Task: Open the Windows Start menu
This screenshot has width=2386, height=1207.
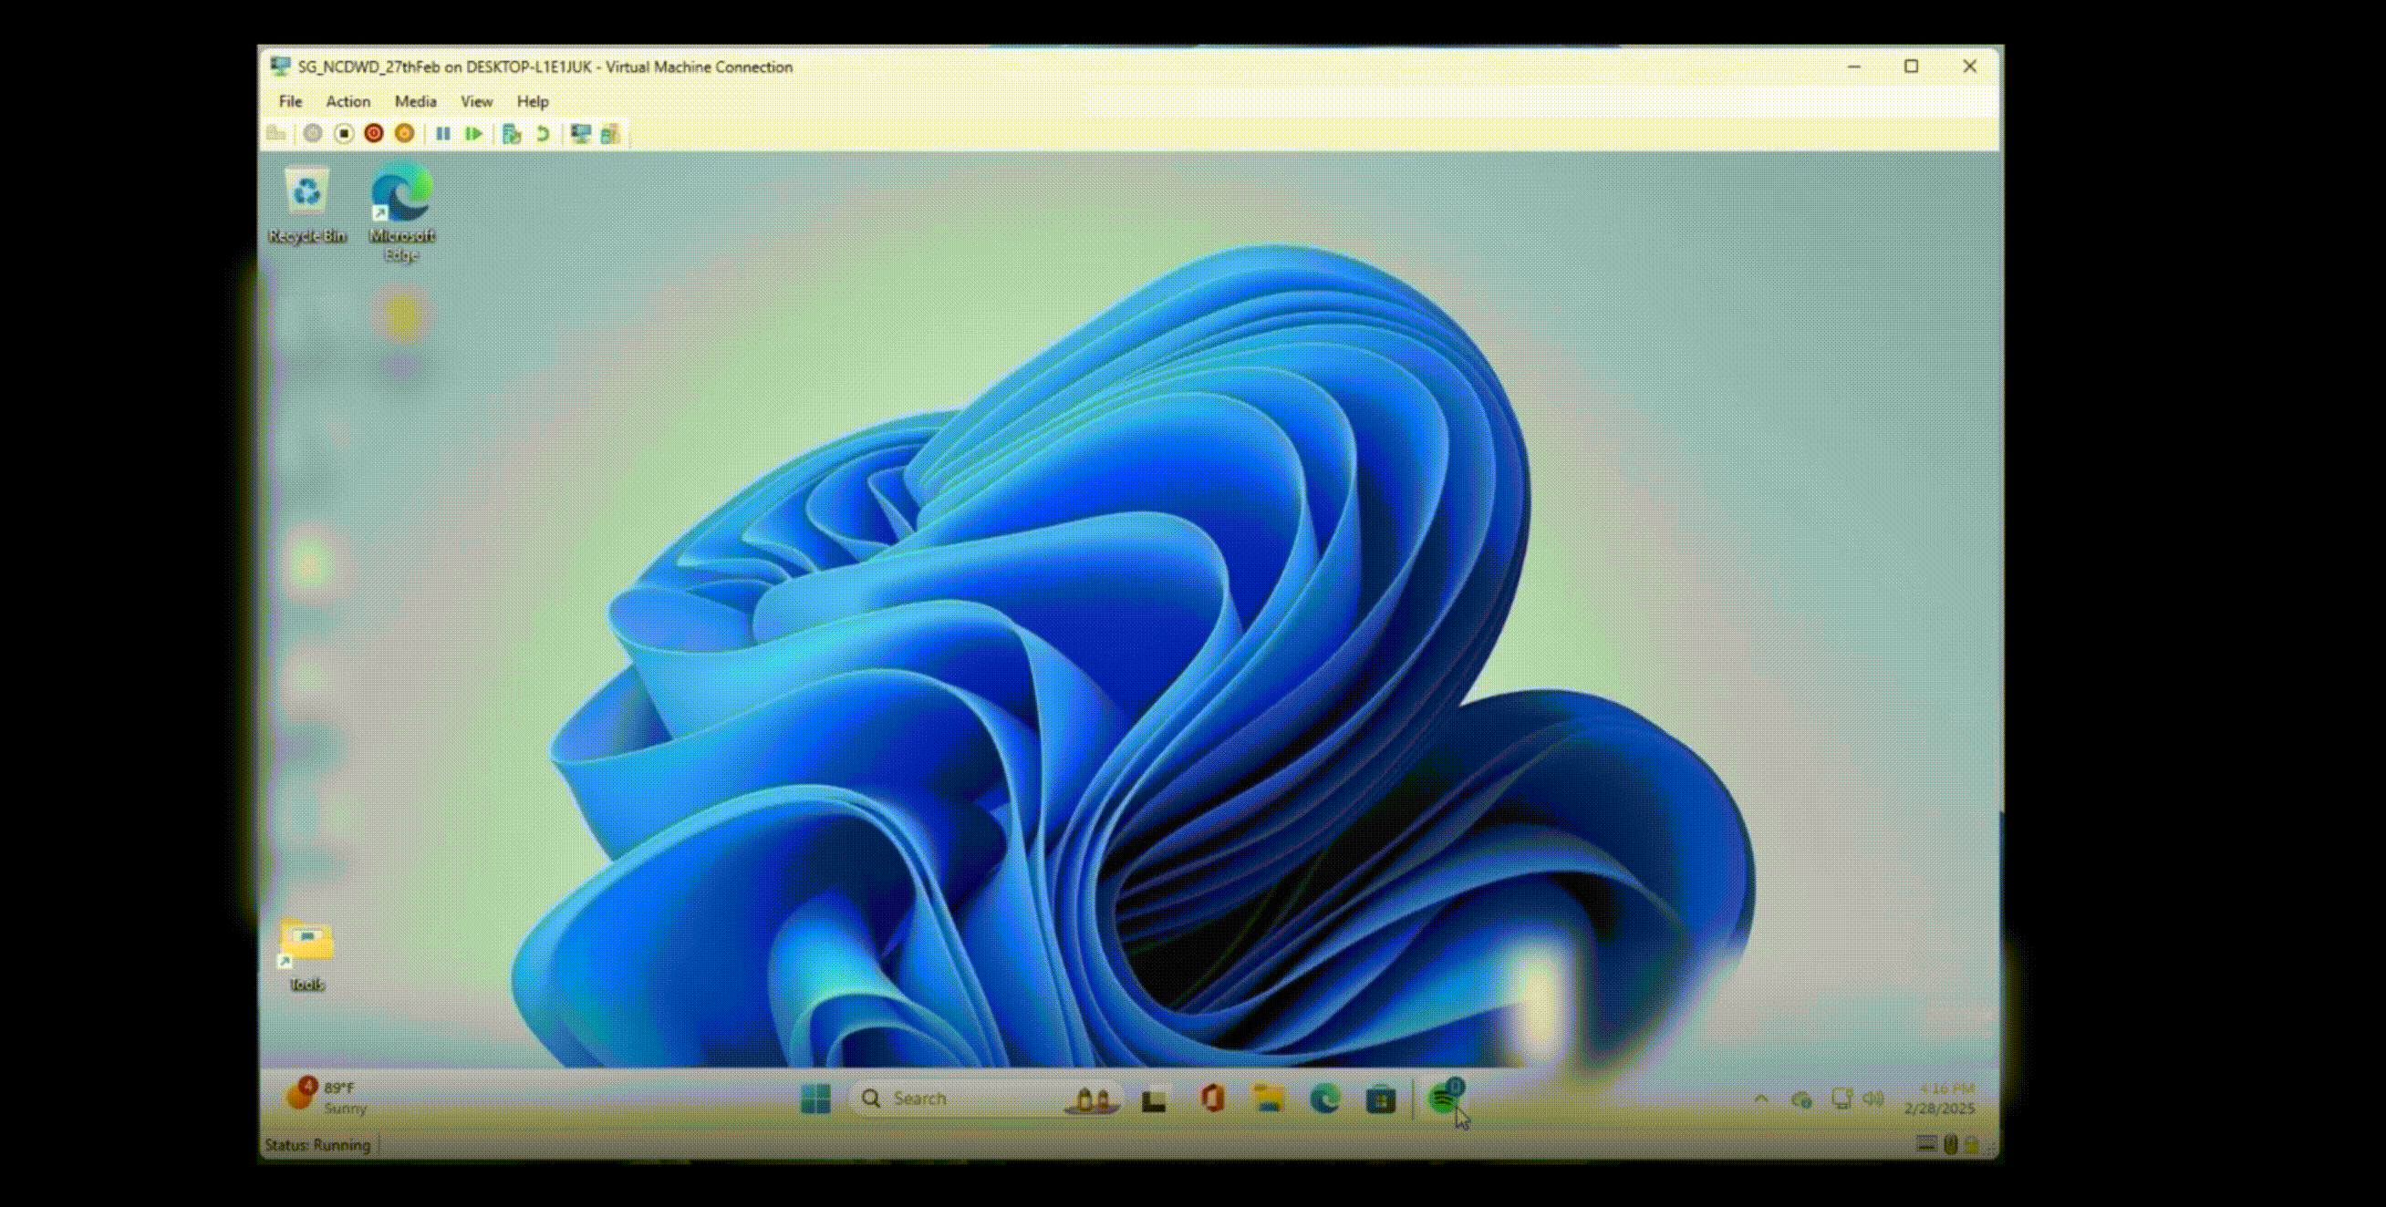Action: [815, 1099]
